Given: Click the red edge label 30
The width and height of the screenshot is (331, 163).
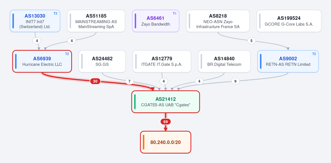Looking at the screenshot, I should (x=95, y=81).
